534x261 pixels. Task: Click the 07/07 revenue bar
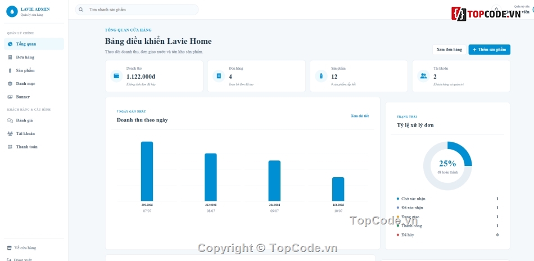pos(147,172)
